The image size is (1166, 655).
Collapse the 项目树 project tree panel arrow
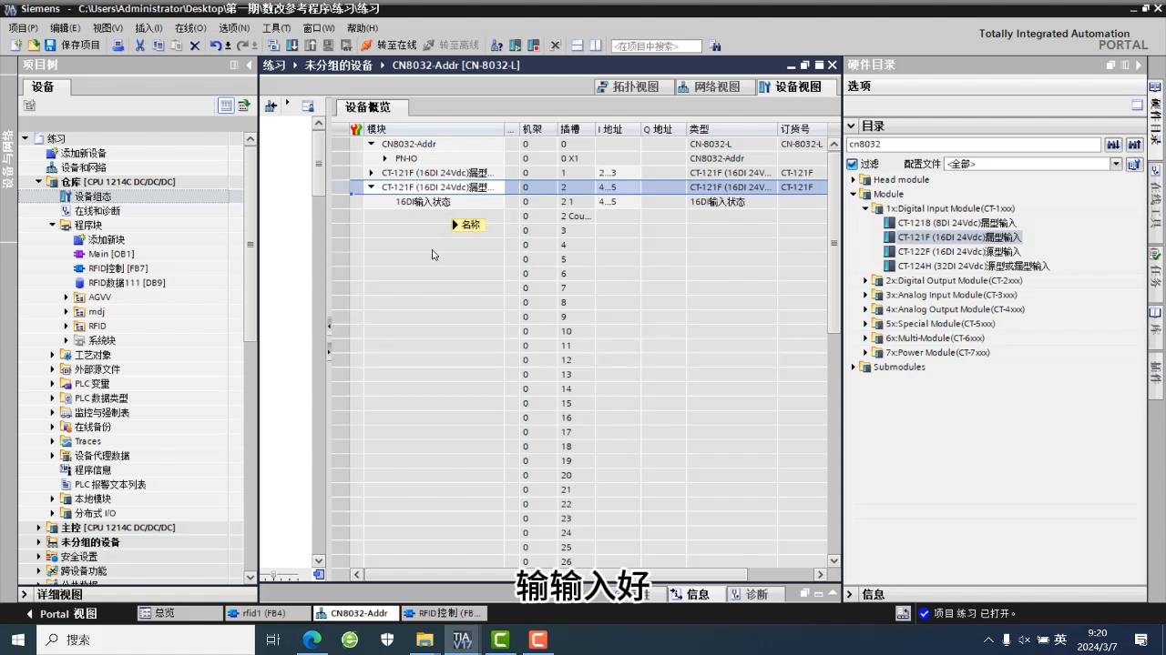[x=250, y=65]
